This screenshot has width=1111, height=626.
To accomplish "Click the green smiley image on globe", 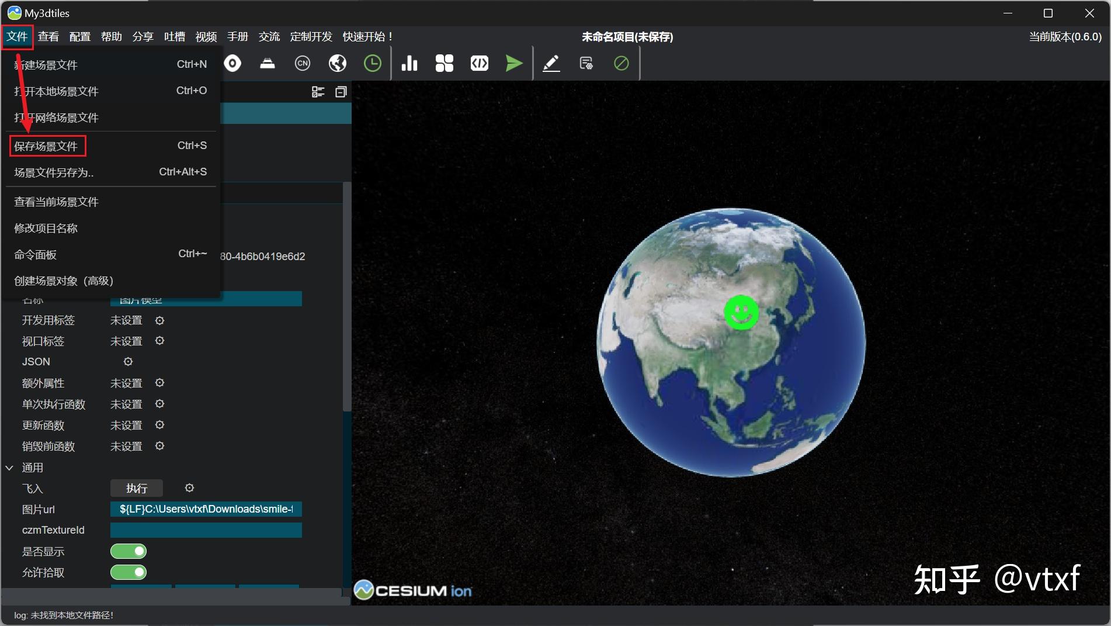I will (741, 313).
